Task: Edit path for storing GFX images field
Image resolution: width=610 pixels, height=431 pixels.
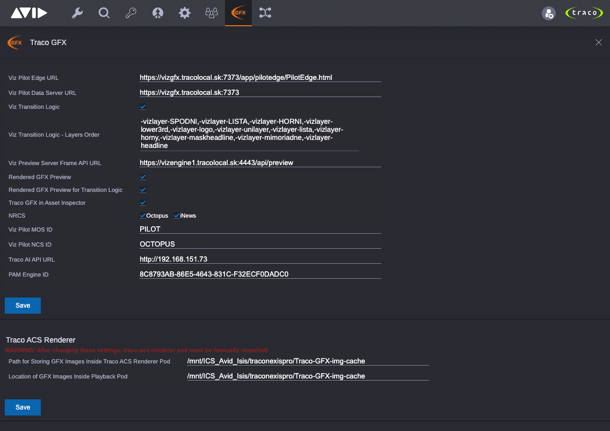Action: click(308, 361)
